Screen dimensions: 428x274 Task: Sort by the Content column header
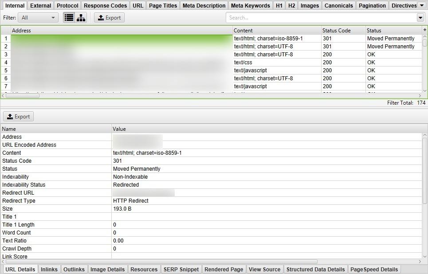click(x=277, y=30)
